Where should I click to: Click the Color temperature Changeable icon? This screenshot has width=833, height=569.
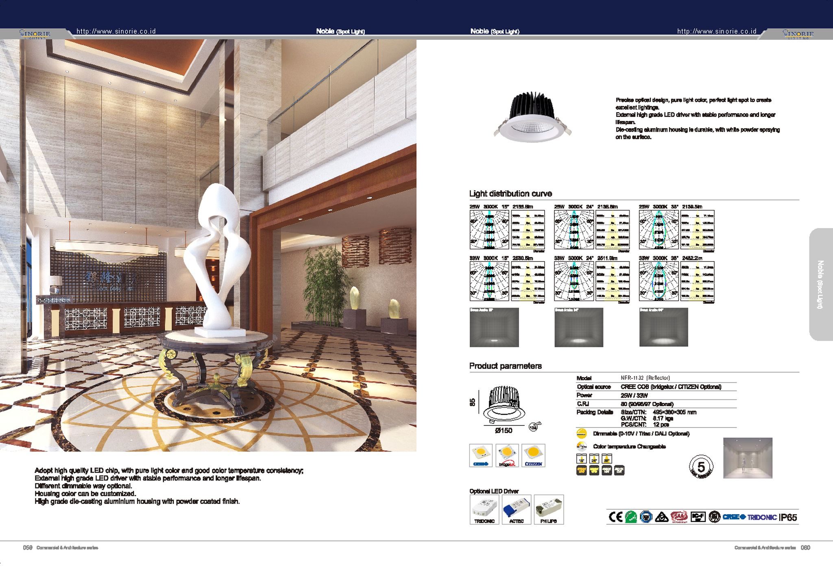(582, 446)
